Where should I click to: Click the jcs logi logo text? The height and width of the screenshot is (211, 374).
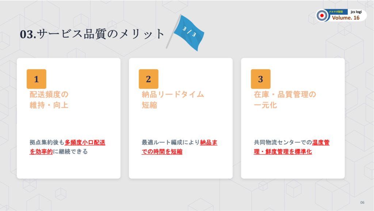(356, 12)
